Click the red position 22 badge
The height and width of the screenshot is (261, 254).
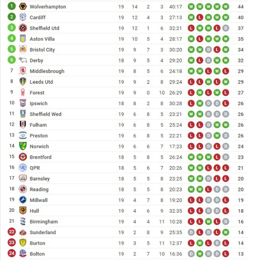pyautogui.click(x=12, y=232)
